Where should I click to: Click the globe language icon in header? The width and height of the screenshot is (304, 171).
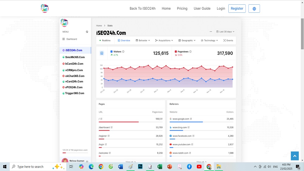[x=254, y=9]
